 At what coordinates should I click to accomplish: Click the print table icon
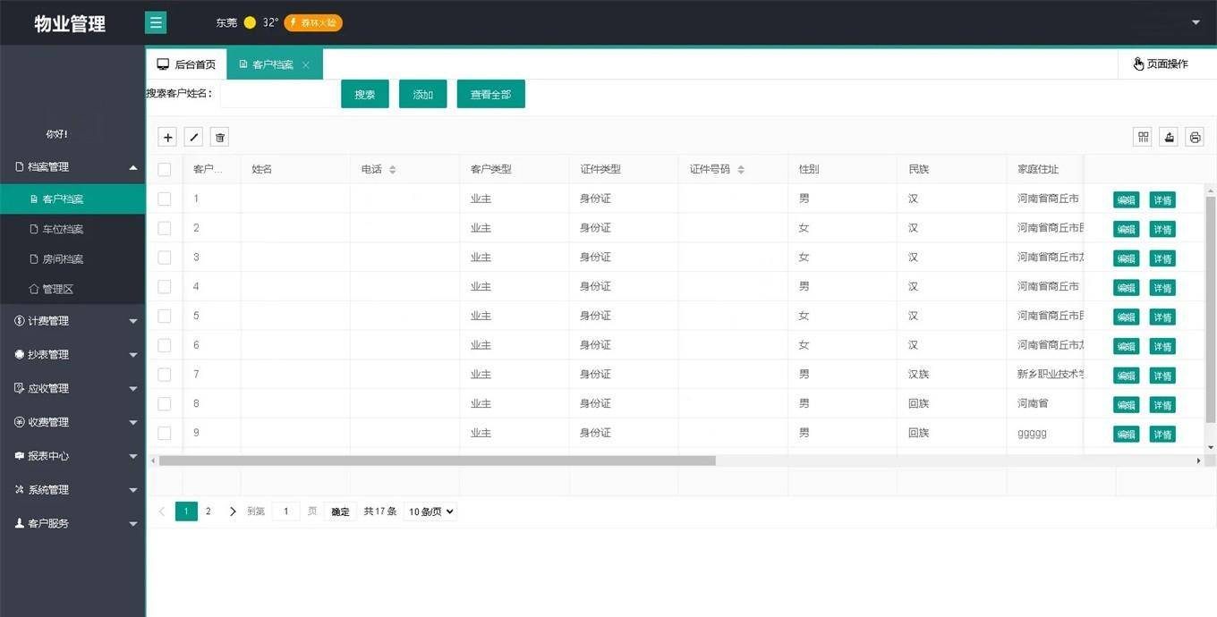pyautogui.click(x=1195, y=137)
